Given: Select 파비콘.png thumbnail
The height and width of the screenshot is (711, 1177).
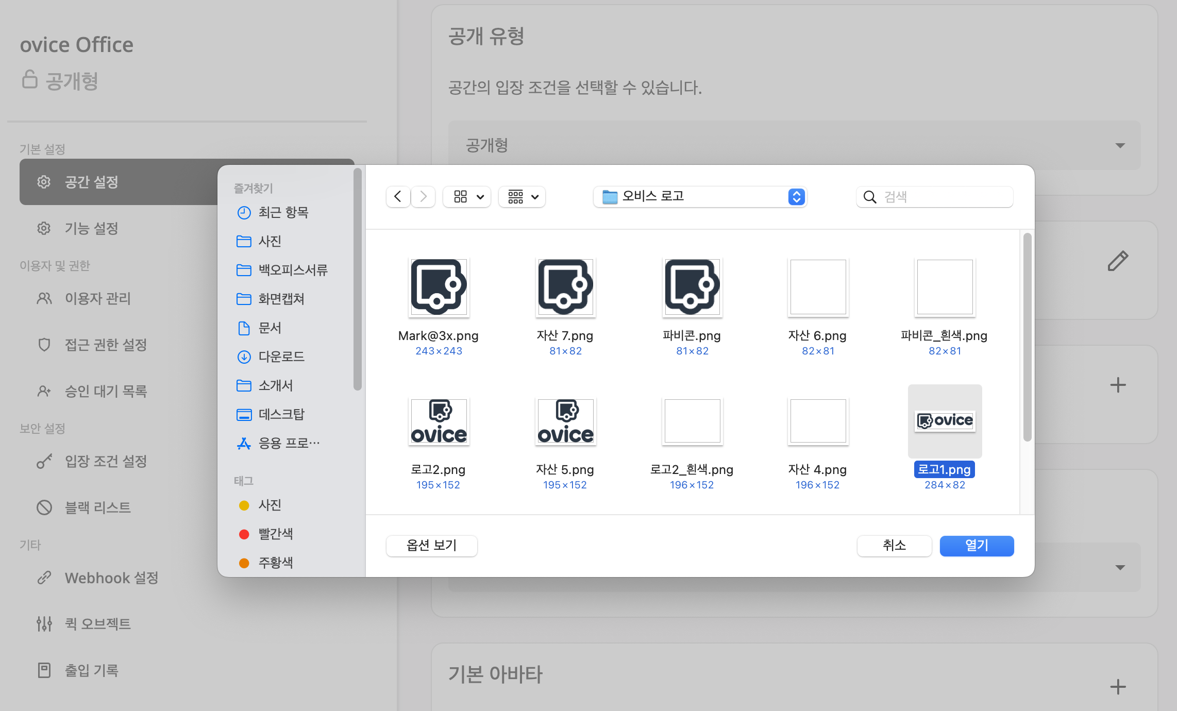Looking at the screenshot, I should [x=692, y=287].
